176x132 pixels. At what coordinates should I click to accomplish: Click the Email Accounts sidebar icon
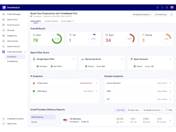[x=4, y=25]
